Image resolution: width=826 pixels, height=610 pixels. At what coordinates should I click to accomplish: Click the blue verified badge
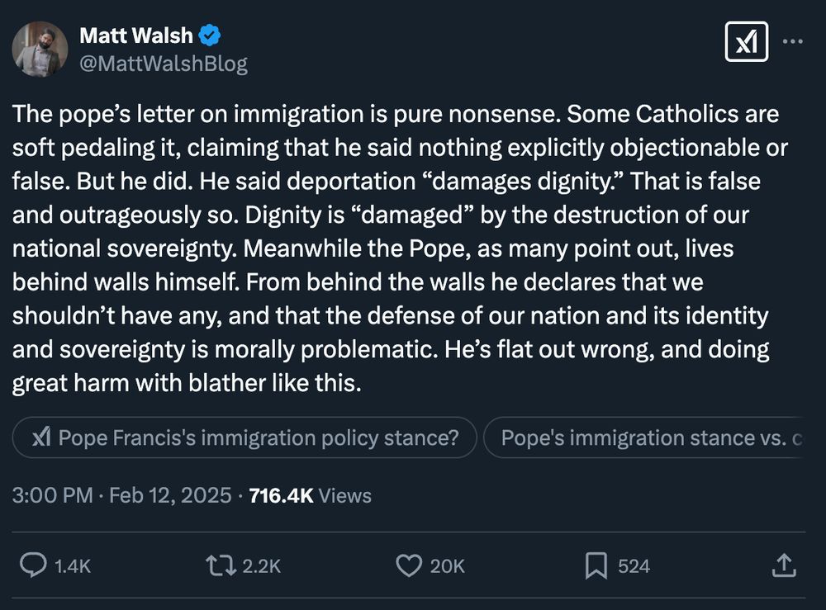pyautogui.click(x=211, y=36)
